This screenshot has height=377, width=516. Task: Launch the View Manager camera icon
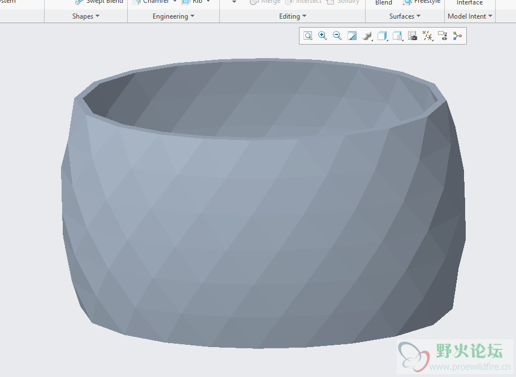click(x=413, y=36)
